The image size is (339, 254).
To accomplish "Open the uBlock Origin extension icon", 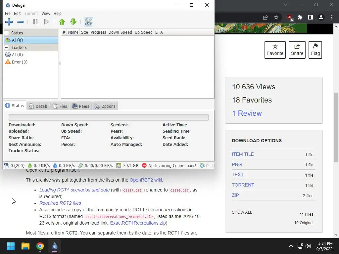I will [290, 18].
